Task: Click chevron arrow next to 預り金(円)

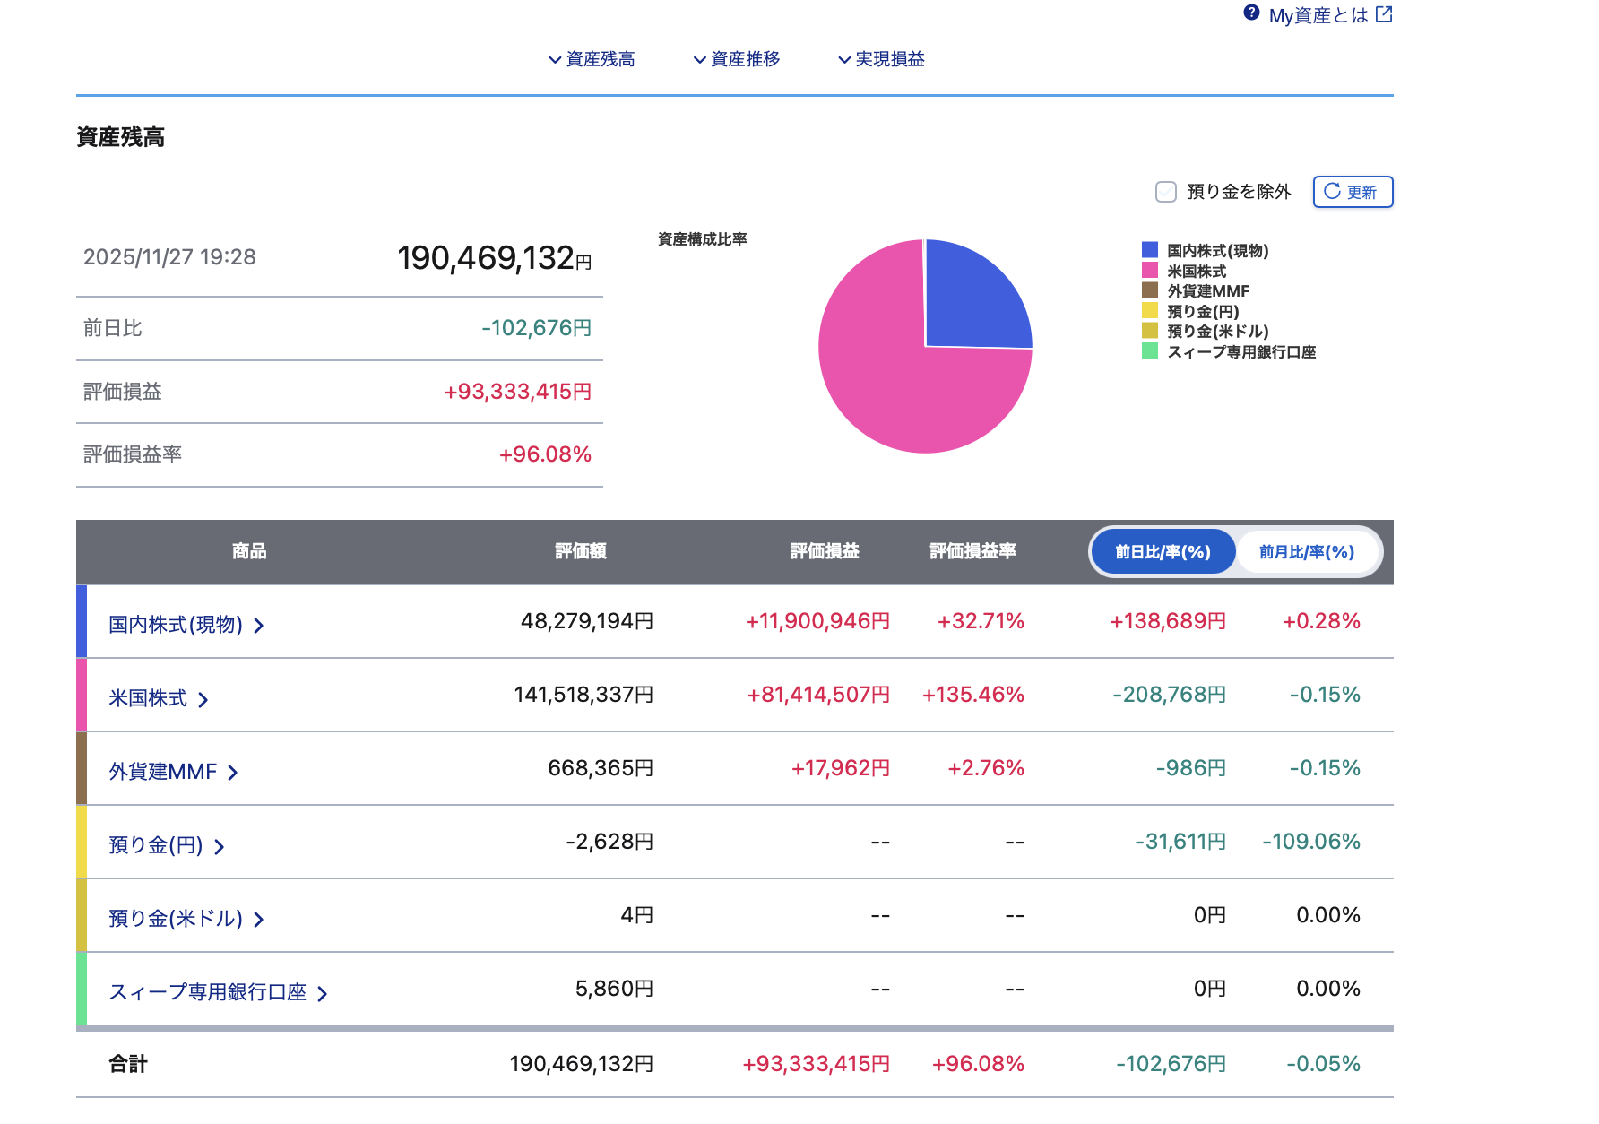Action: [x=219, y=846]
